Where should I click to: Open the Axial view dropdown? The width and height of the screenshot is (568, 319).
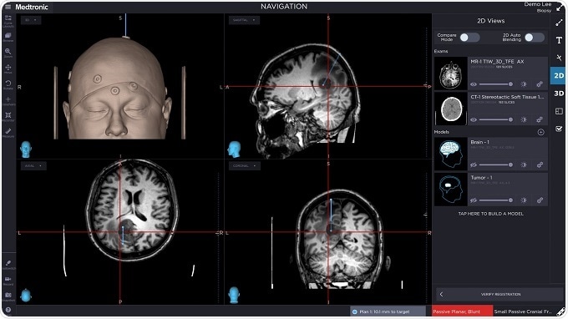click(33, 166)
